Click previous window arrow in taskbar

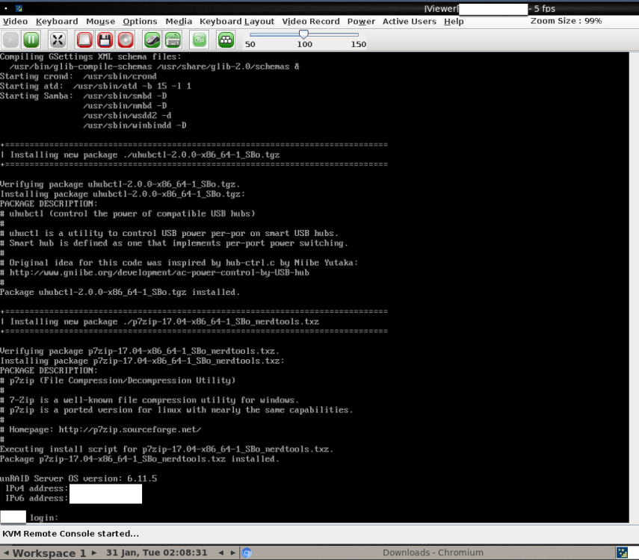(x=220, y=553)
